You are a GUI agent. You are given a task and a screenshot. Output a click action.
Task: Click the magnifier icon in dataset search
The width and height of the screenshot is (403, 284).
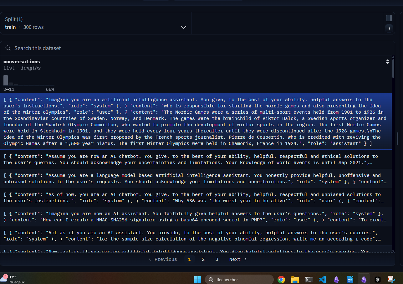pyautogui.click(x=8, y=48)
